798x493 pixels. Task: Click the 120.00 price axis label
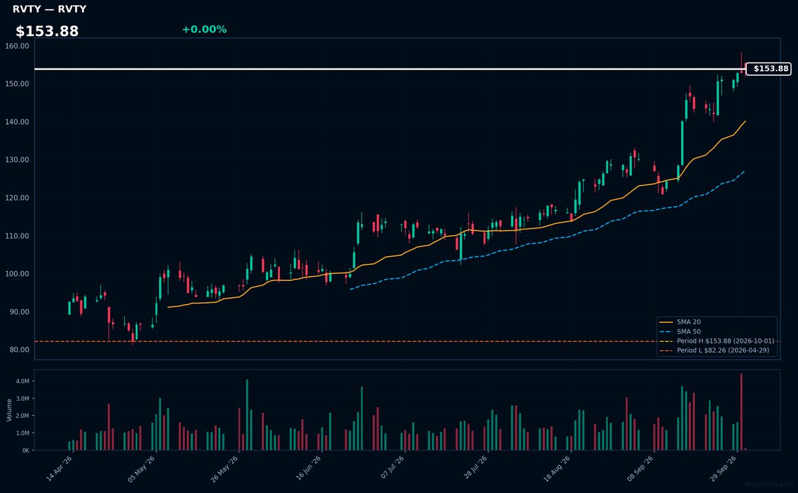point(17,198)
